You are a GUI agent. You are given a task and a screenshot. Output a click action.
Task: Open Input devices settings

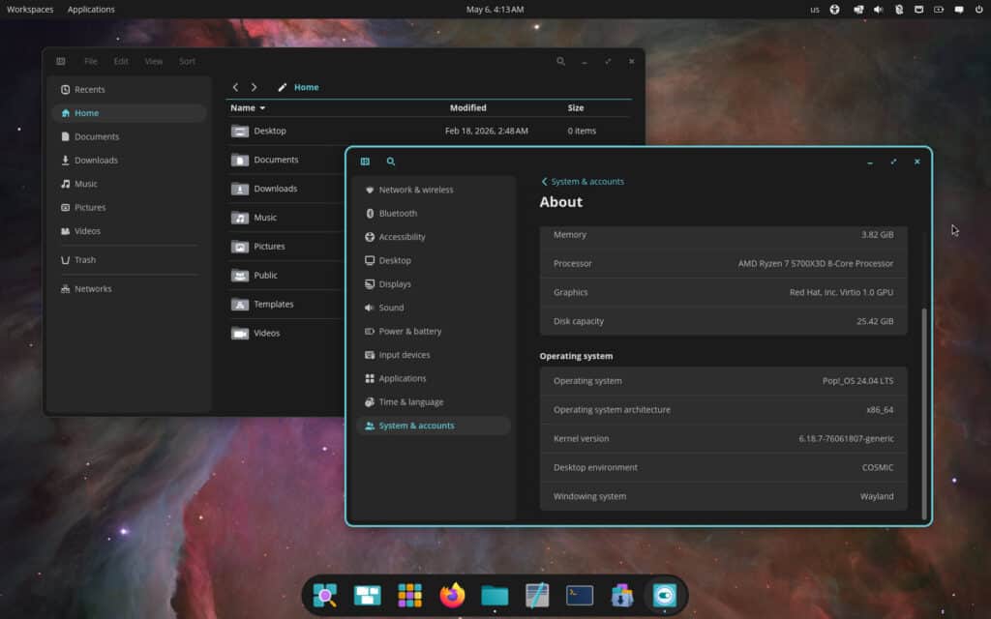(434, 355)
